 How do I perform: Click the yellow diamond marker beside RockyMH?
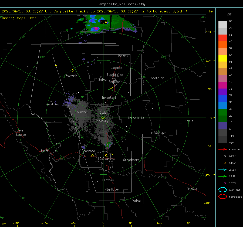(72, 70)
